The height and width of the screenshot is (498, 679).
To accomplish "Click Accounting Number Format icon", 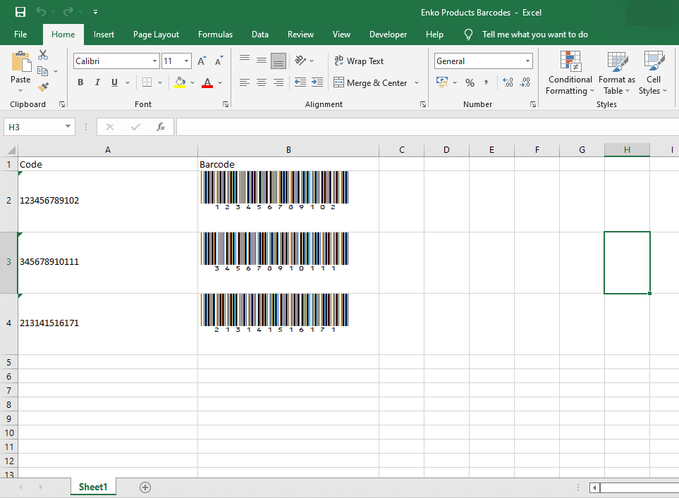I will (x=442, y=82).
